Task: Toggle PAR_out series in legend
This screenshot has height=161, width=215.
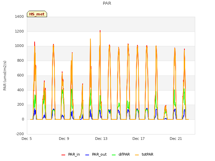Action: pyautogui.click(x=96, y=154)
